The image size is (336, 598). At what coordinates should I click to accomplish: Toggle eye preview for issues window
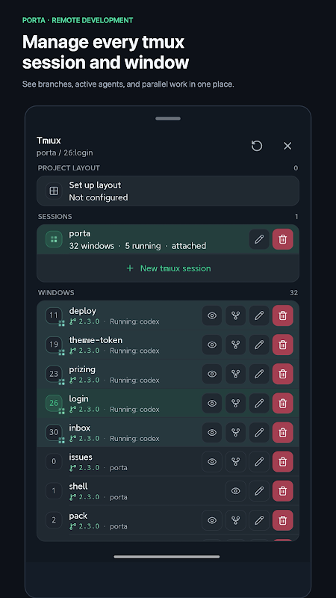(212, 462)
